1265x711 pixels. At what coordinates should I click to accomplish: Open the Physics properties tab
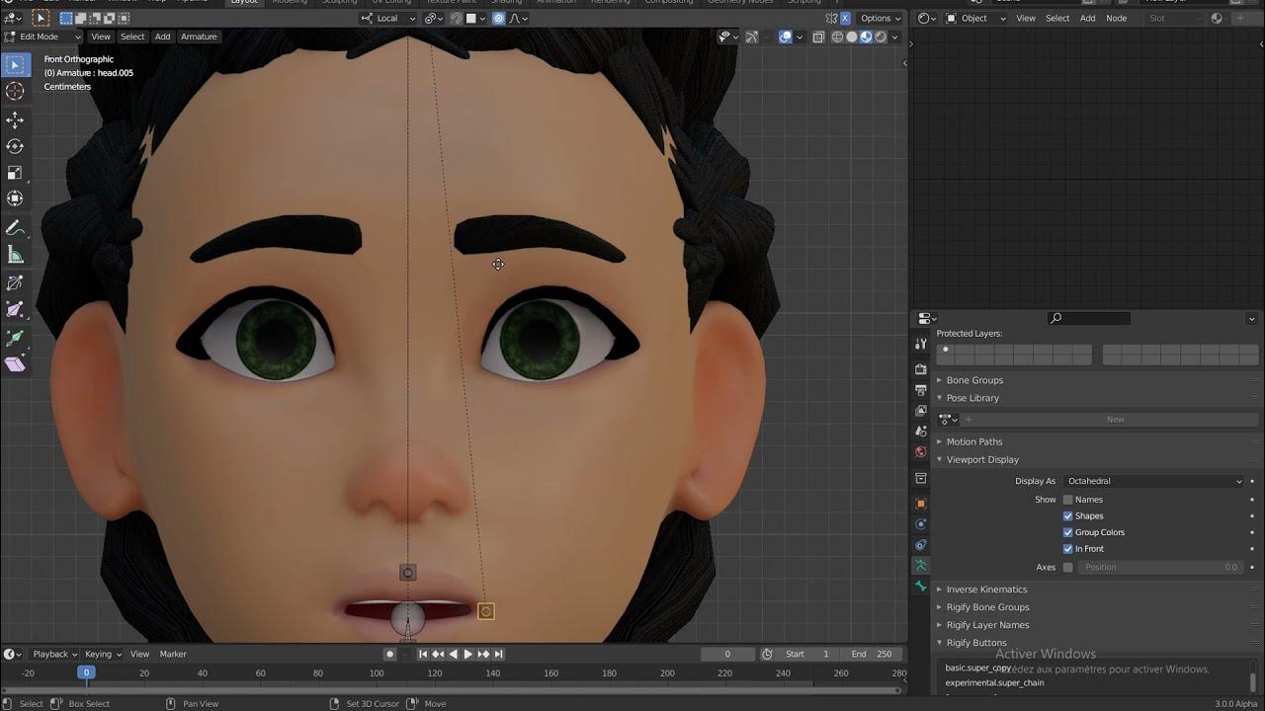click(921, 524)
